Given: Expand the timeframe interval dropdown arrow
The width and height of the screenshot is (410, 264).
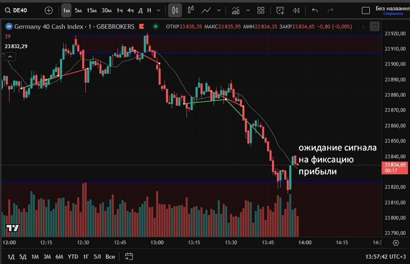Looking at the screenshot, I should pyautogui.click(x=159, y=10).
